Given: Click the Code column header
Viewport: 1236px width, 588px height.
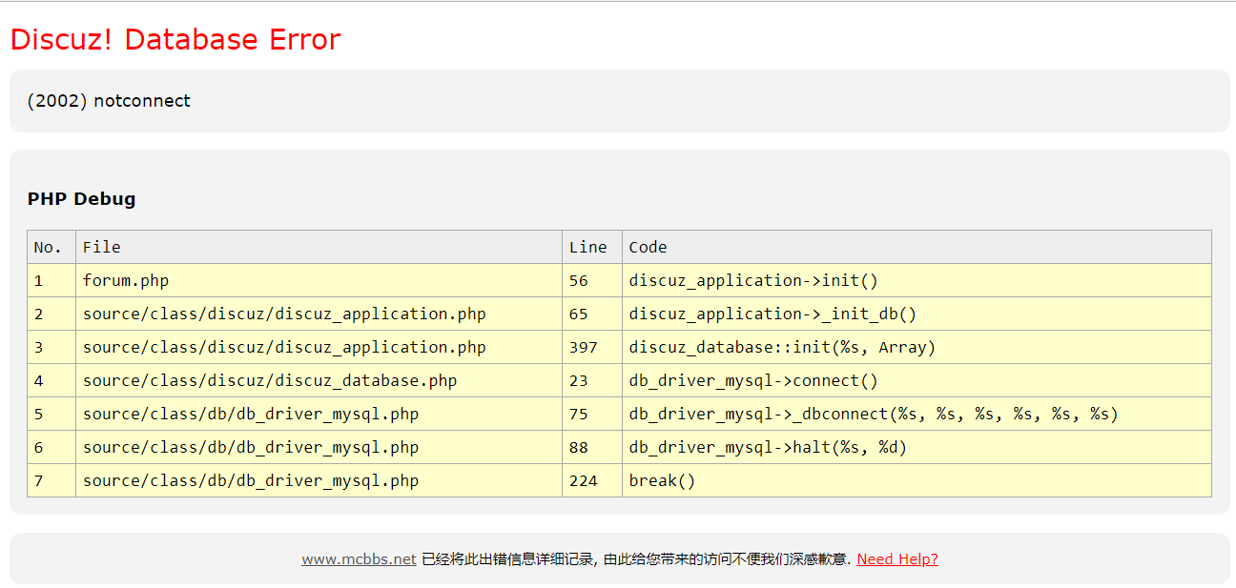Looking at the screenshot, I should pos(648,248).
